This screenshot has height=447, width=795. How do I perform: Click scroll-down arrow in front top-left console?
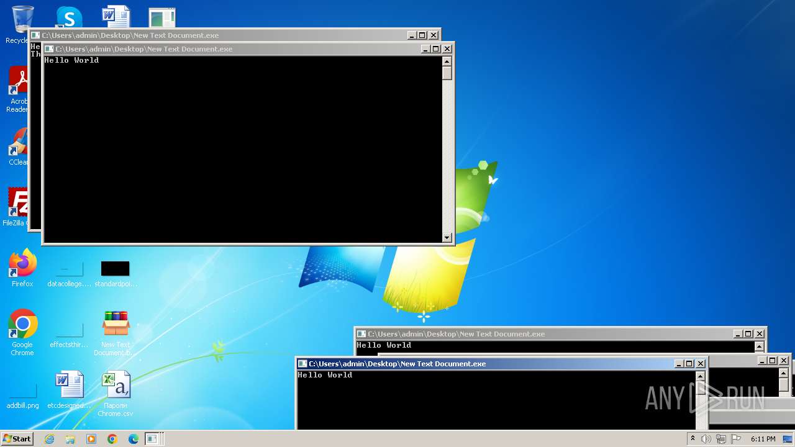pos(447,237)
